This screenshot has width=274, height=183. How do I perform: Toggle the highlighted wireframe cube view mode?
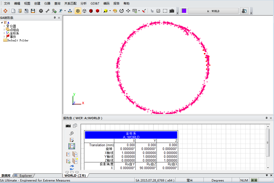pyautogui.click(x=78, y=11)
